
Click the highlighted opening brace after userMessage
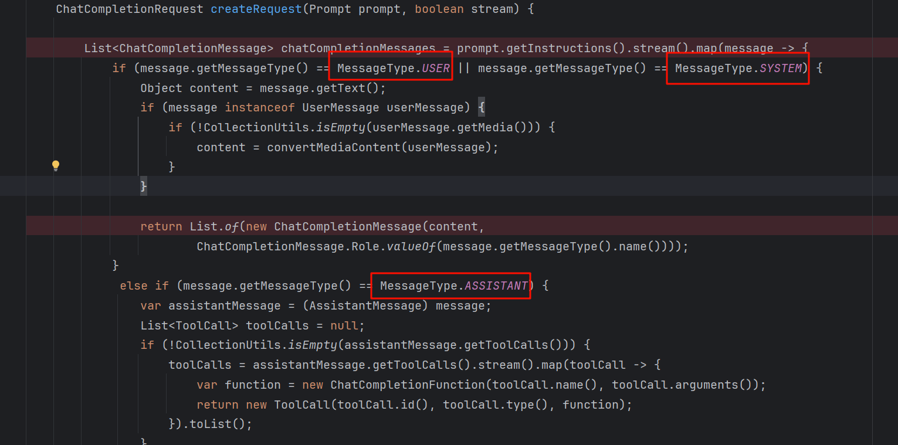tap(482, 108)
